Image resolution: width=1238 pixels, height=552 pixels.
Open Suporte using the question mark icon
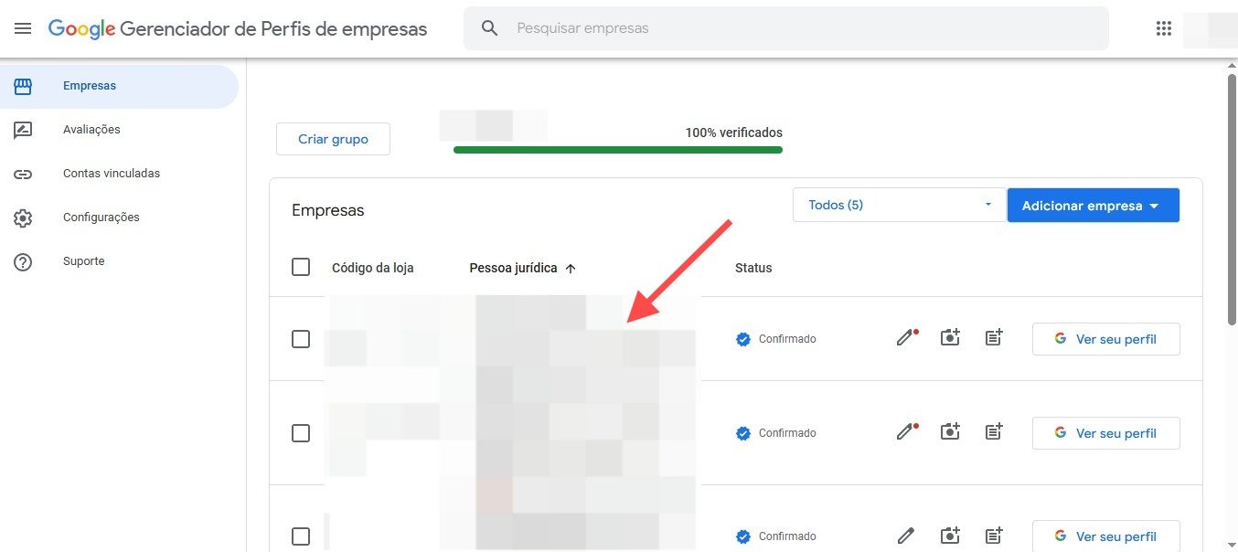tap(25, 261)
